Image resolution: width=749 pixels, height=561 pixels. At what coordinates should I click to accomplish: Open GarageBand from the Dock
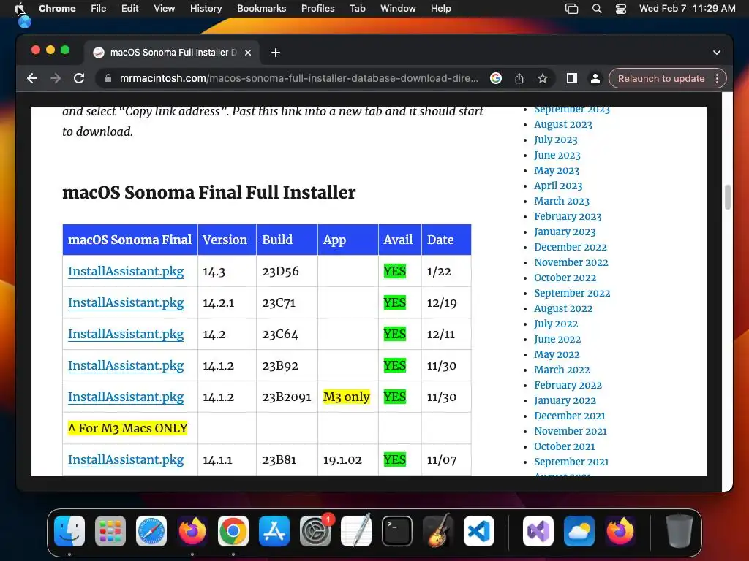(438, 531)
